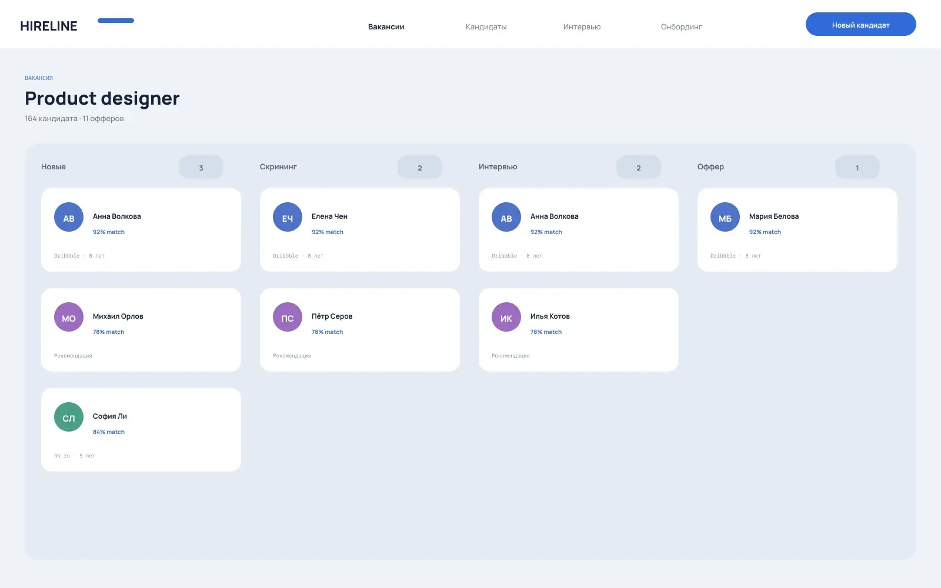Click the ИК avatar of Илья Котов
The width and height of the screenshot is (941, 588).
[506, 317]
